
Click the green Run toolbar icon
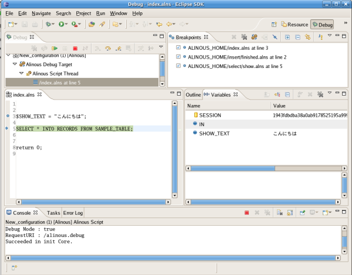(x=61, y=24)
